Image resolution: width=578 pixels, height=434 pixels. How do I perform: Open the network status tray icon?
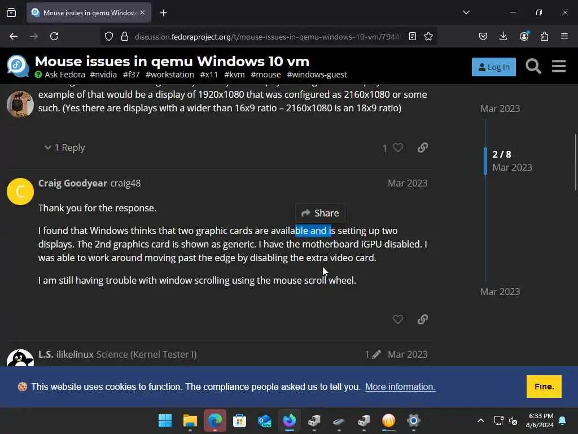pos(498,420)
